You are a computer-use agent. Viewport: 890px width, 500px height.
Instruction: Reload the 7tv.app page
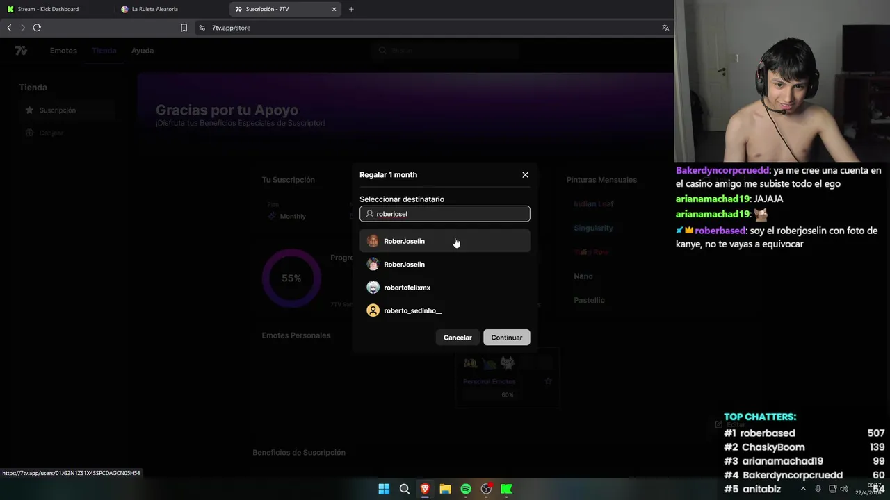click(37, 28)
